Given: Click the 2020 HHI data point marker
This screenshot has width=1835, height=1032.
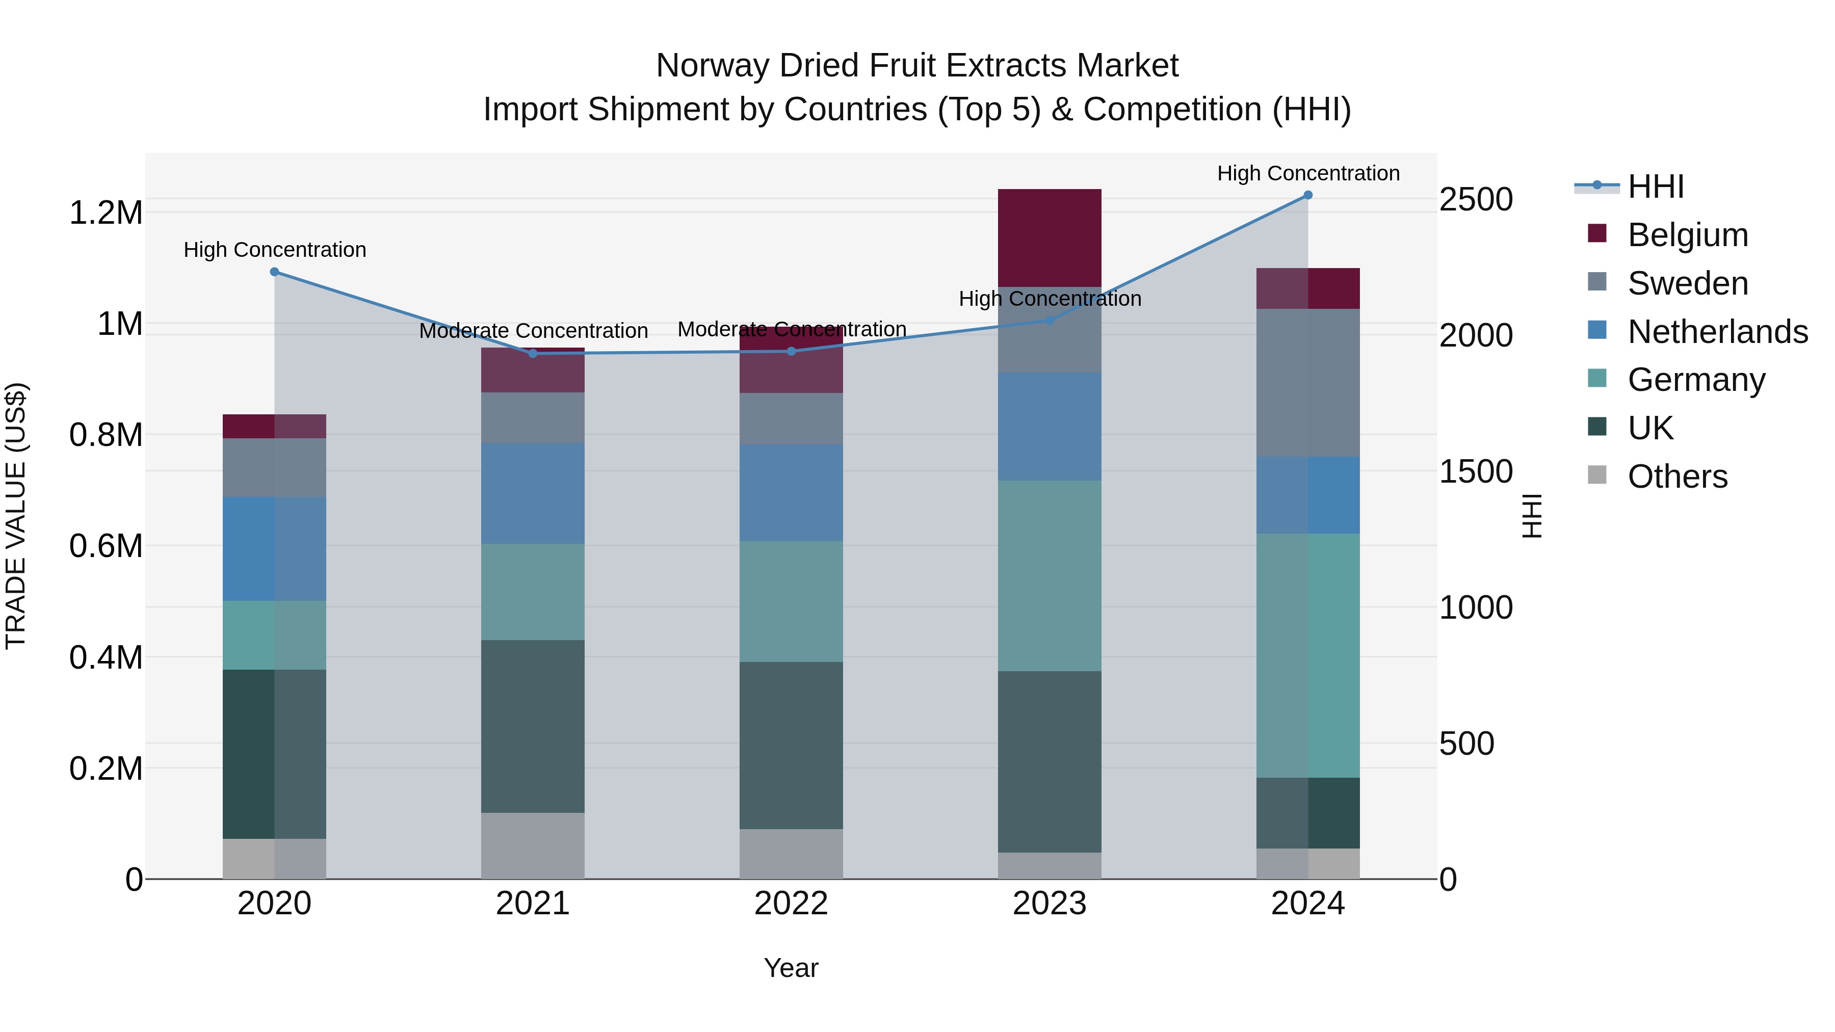Looking at the screenshot, I should coord(274,272).
